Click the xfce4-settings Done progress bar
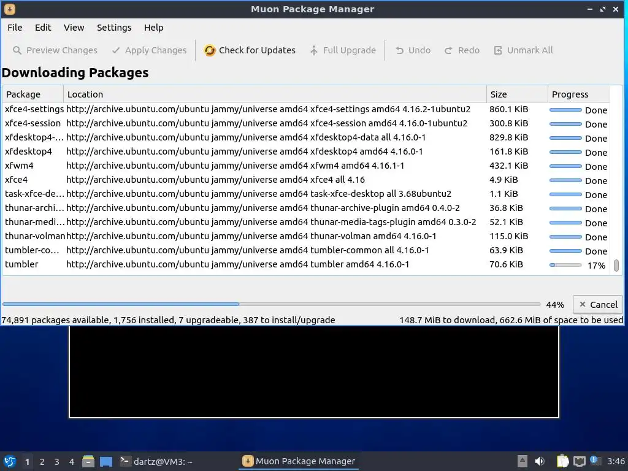628x471 pixels. click(565, 110)
